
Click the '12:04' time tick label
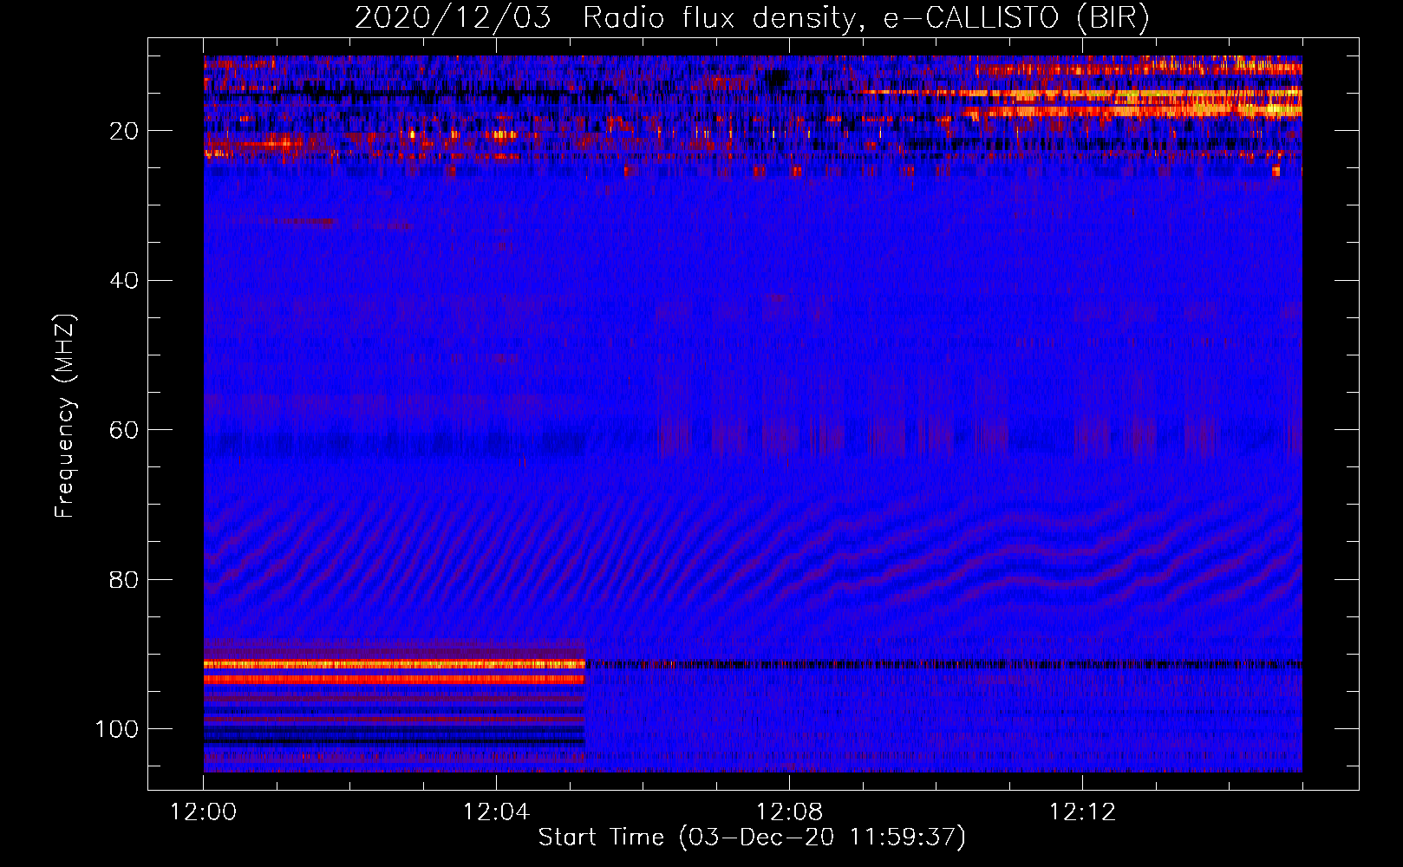tap(496, 812)
